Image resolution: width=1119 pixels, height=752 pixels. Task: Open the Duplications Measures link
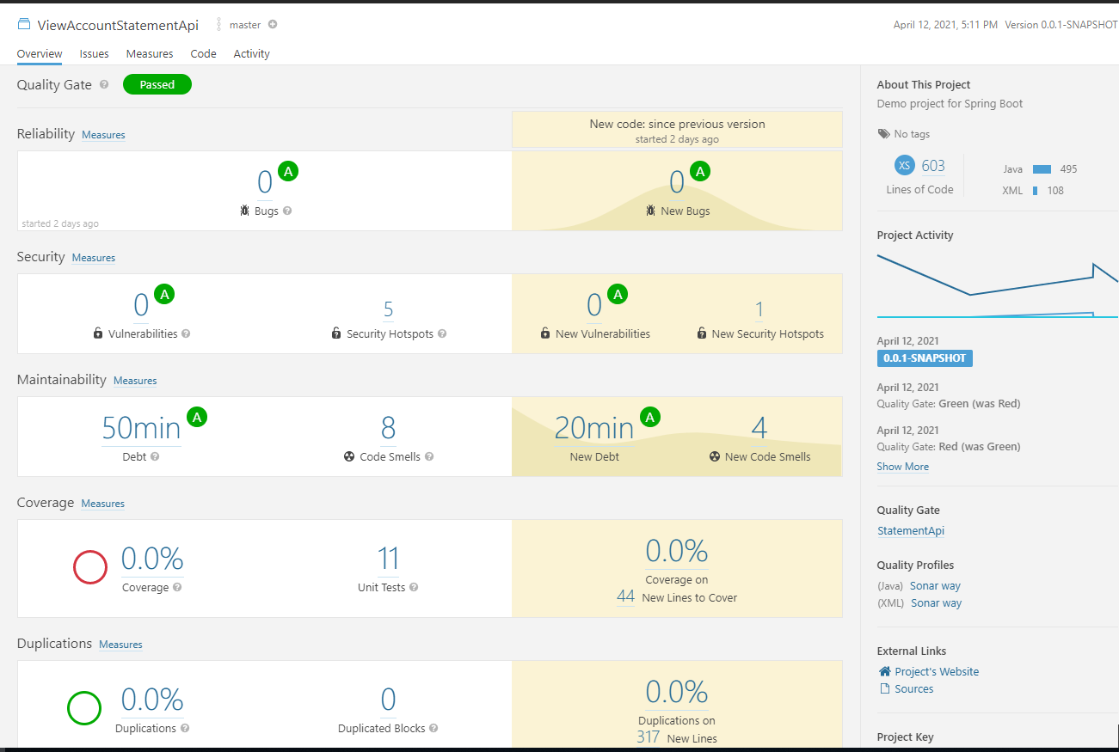(x=120, y=645)
